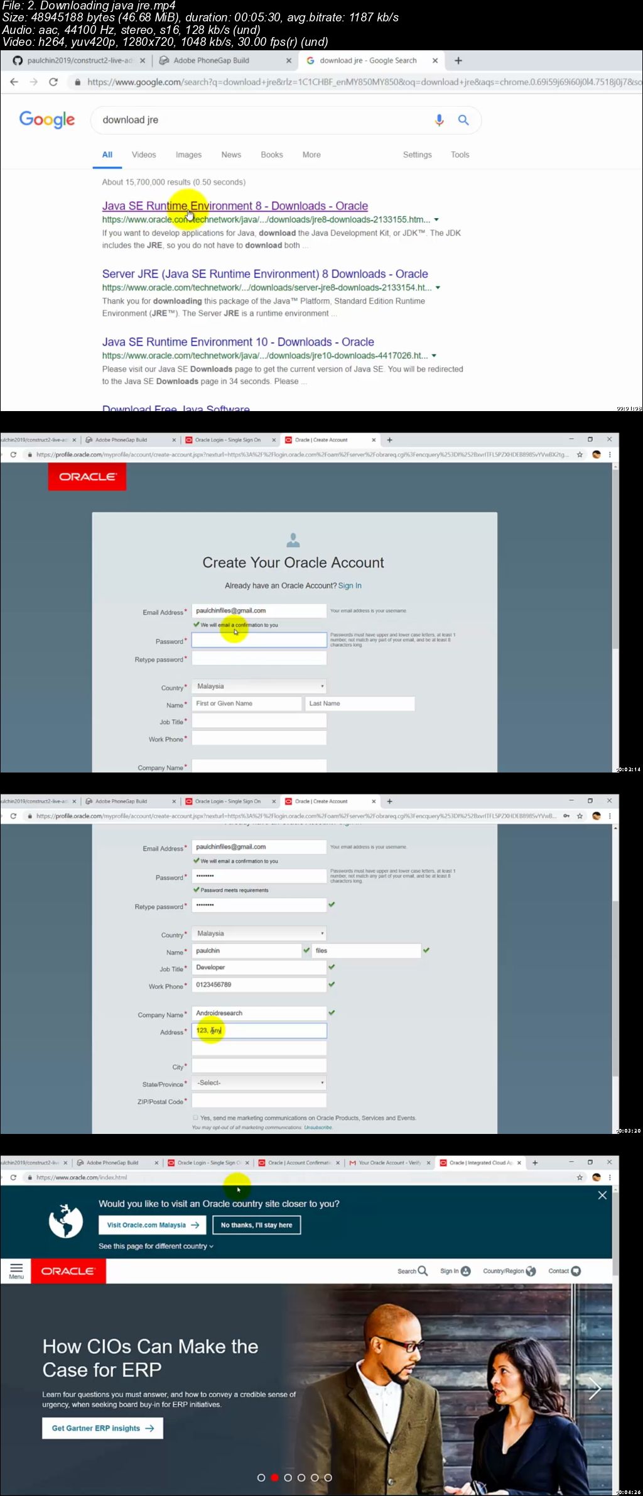
Task: Switch to the Videos tab in the Google results
Action: [144, 155]
